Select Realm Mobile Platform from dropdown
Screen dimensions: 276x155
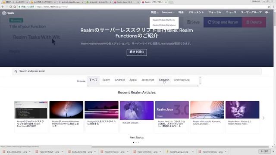click(164, 20)
